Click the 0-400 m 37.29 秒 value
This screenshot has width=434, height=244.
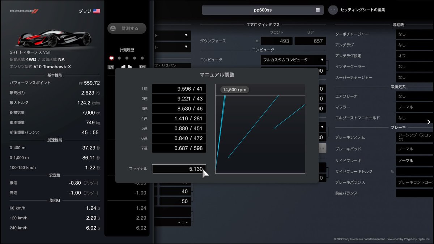tap(91, 147)
